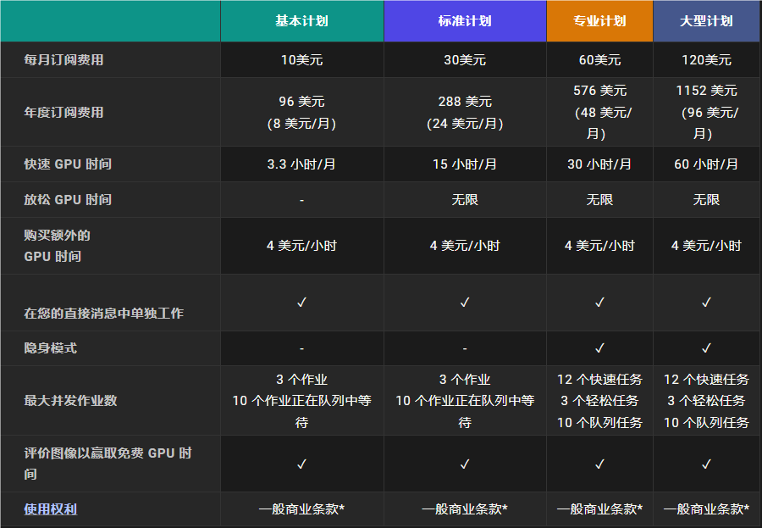Viewport: 762px width, 528px height.
Task: Click checkmark for 专业计划 隐身模式
Action: click(x=599, y=348)
